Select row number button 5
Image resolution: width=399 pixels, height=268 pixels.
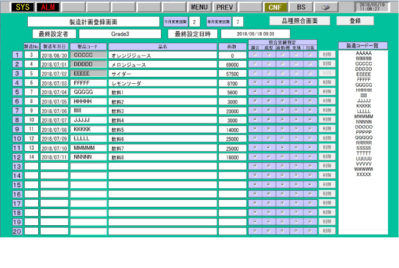pyautogui.click(x=17, y=92)
